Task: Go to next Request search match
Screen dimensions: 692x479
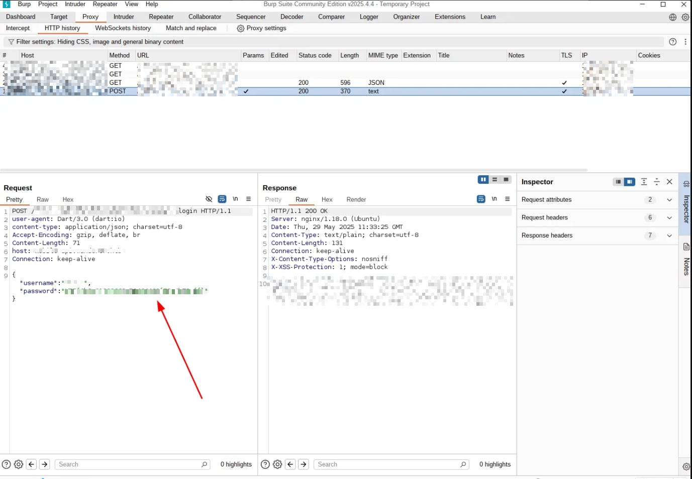Action: click(45, 465)
